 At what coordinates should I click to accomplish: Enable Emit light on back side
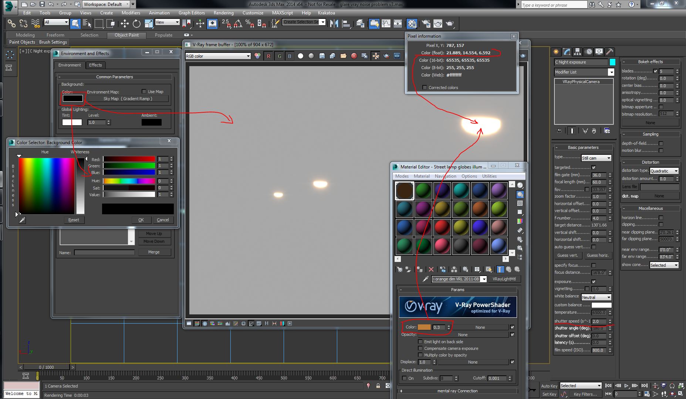coord(420,342)
